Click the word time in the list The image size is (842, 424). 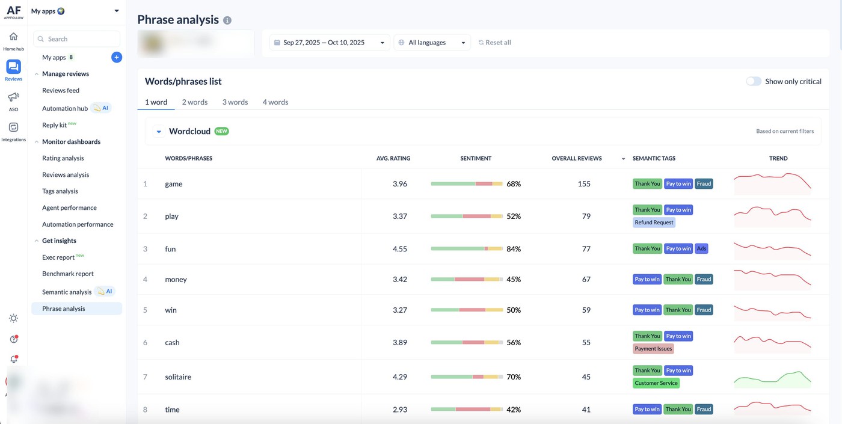point(172,410)
